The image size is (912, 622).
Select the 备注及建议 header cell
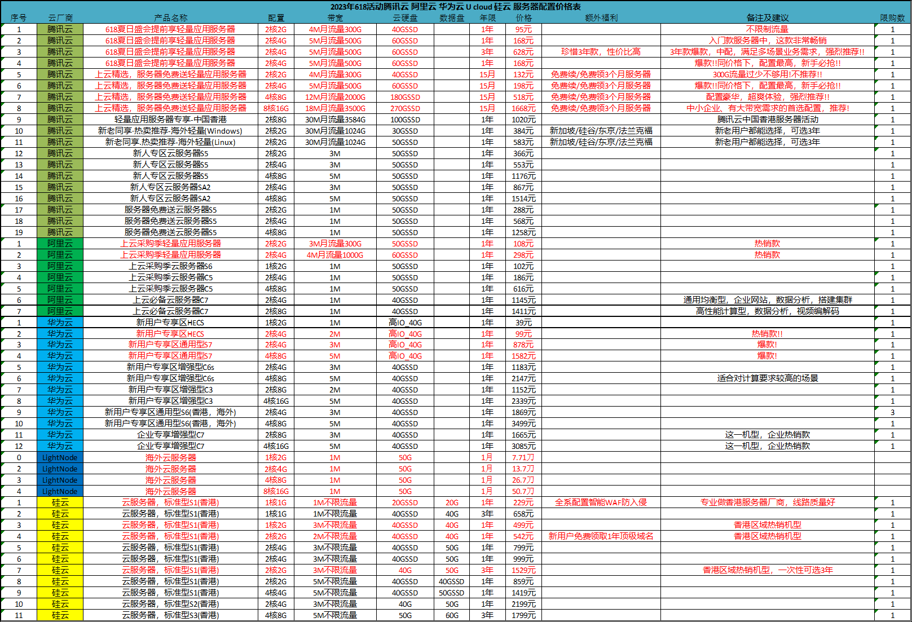coord(767,18)
